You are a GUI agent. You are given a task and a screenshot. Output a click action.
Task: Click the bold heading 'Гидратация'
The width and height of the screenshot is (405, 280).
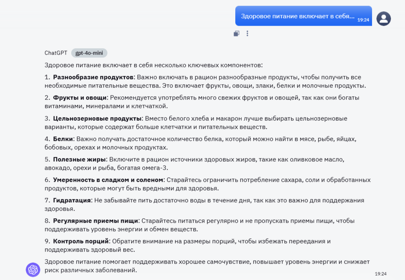click(72, 201)
